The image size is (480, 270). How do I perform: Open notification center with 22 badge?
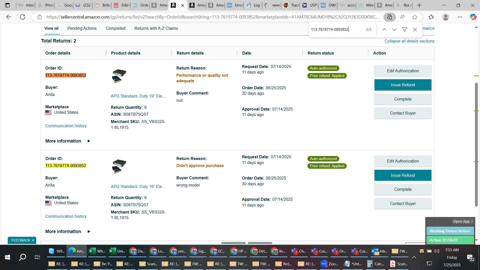[470, 257]
